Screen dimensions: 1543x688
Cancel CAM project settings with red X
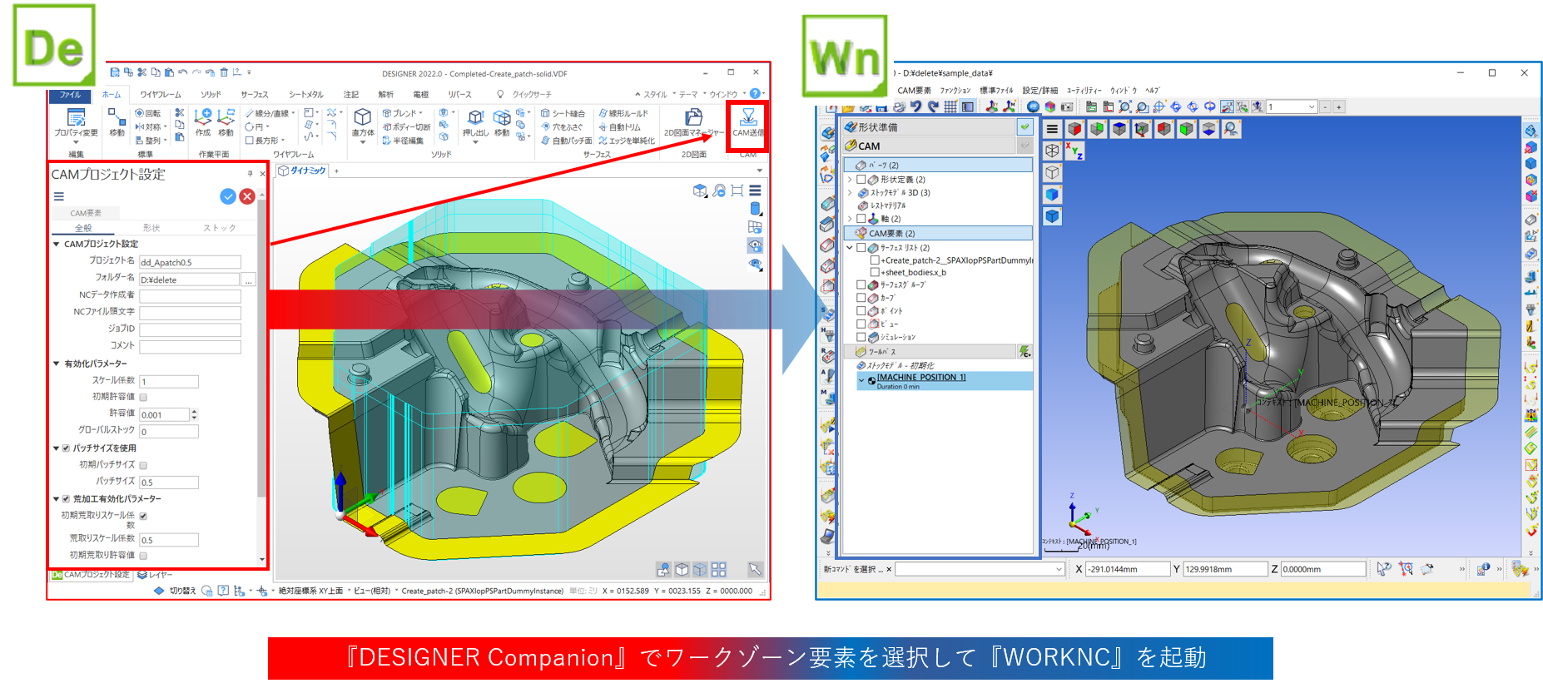pos(247,196)
